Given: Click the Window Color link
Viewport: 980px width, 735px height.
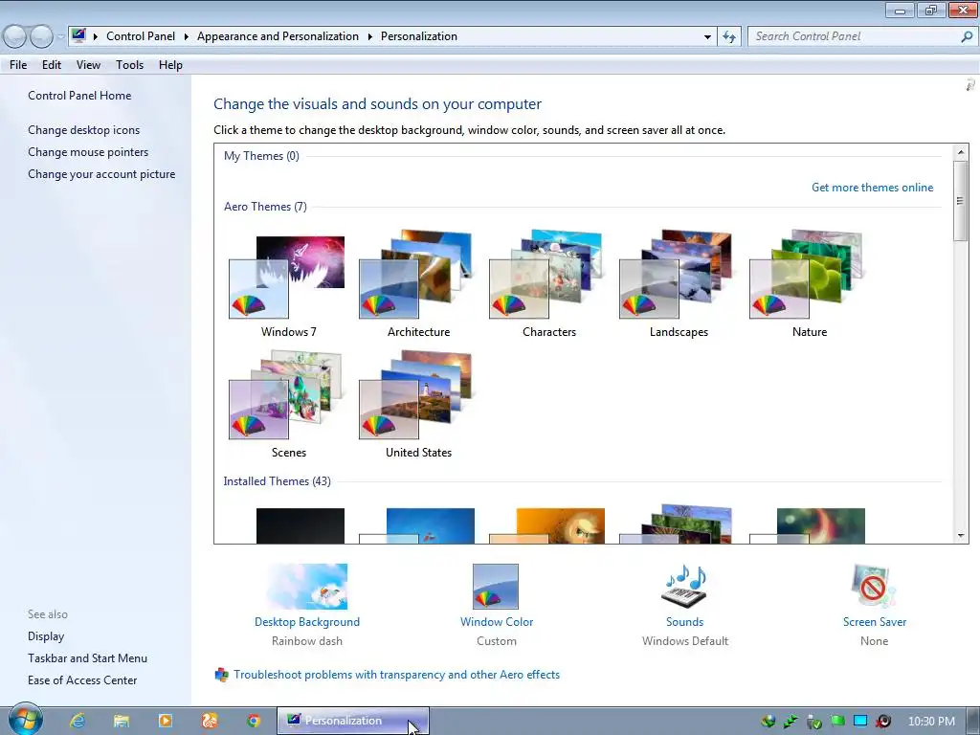Looking at the screenshot, I should [x=497, y=622].
